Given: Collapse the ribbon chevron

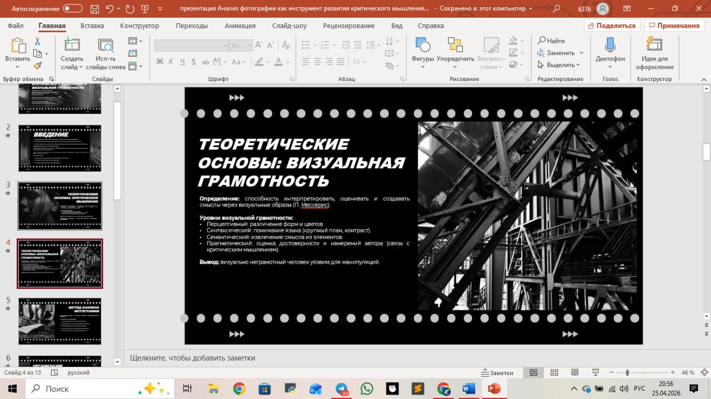Looking at the screenshot, I should 703,79.
